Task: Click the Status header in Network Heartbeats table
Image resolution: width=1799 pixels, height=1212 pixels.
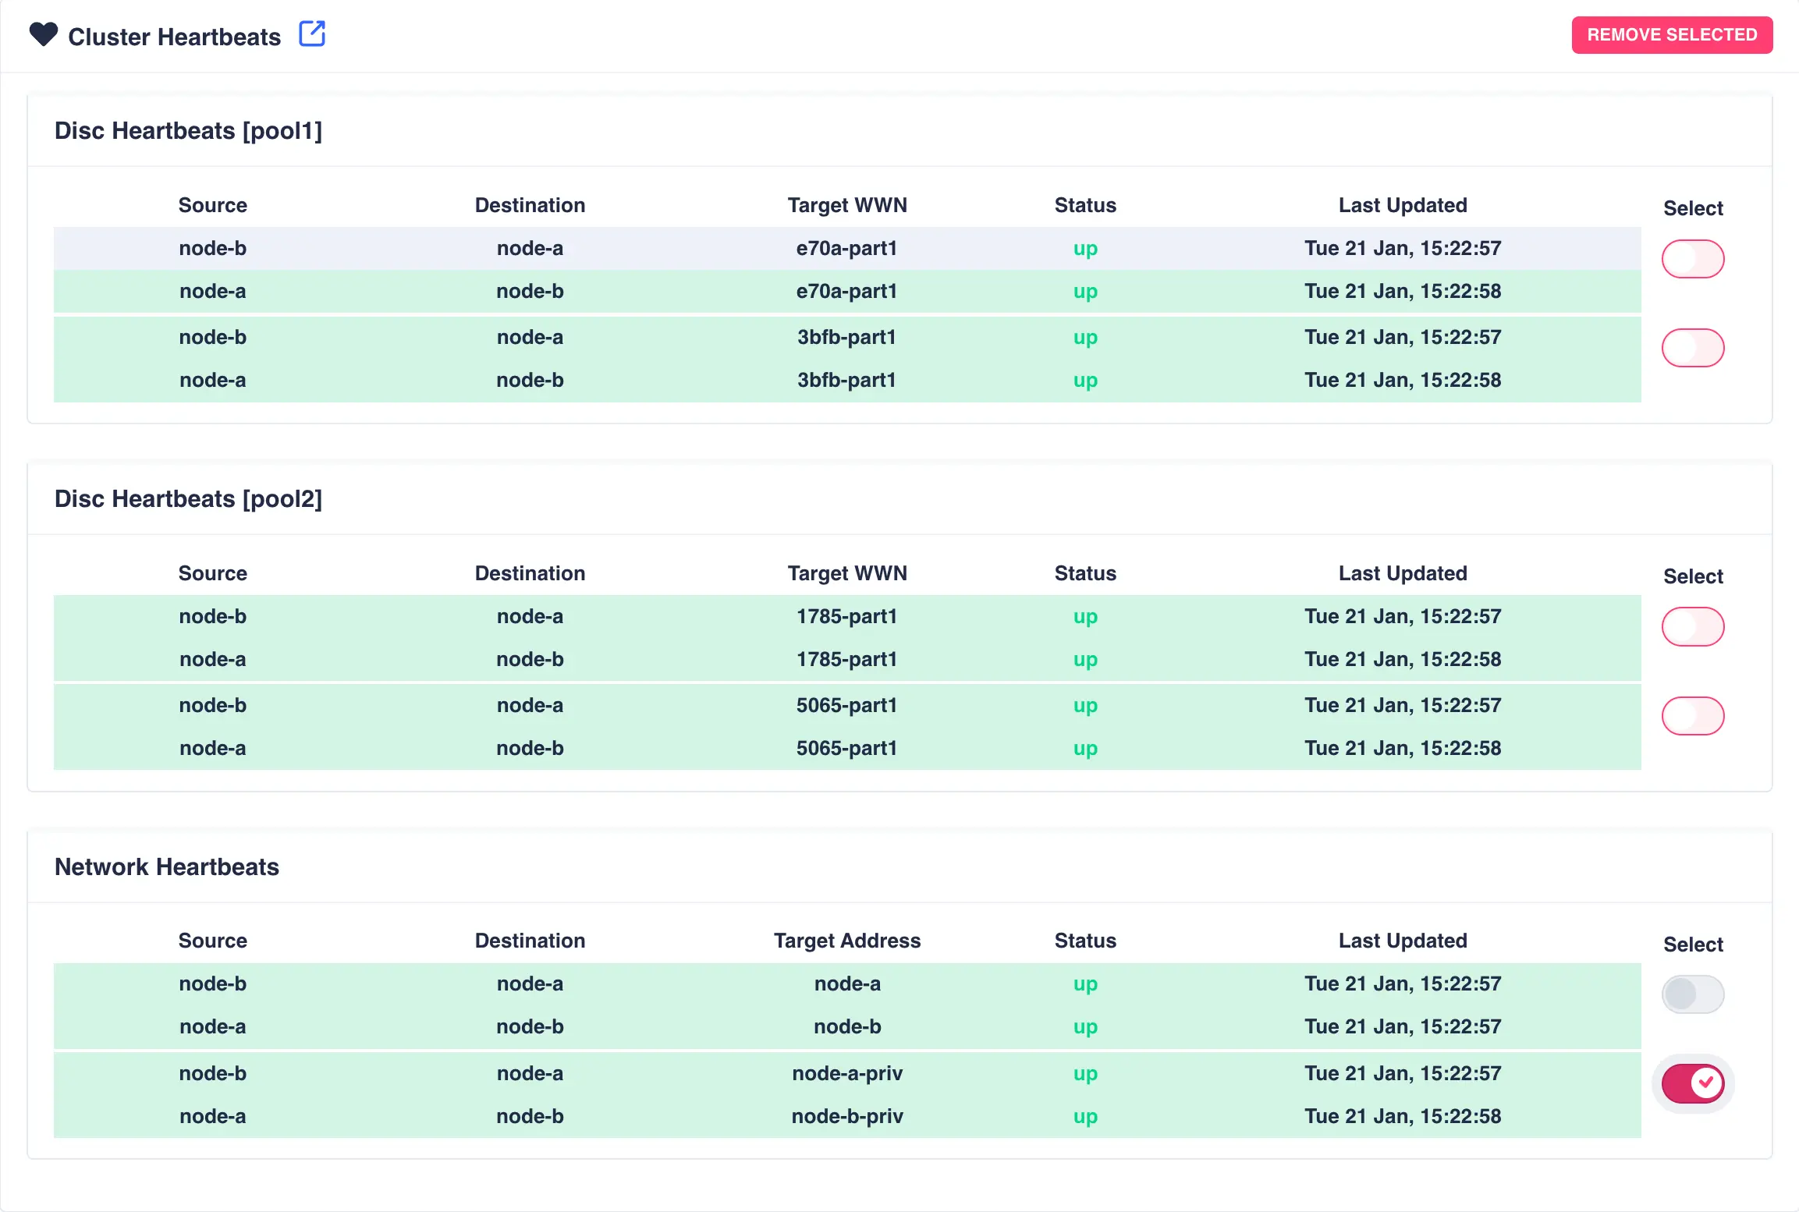Action: [x=1085, y=941]
